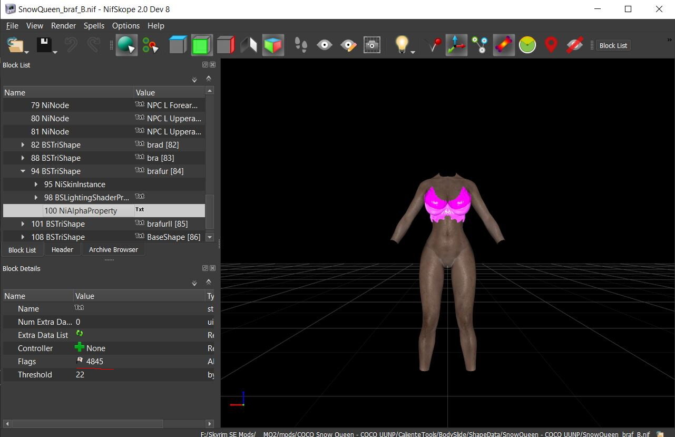Collapse the 94 BSTriShape node
The width and height of the screenshot is (675, 437).
pyautogui.click(x=23, y=171)
